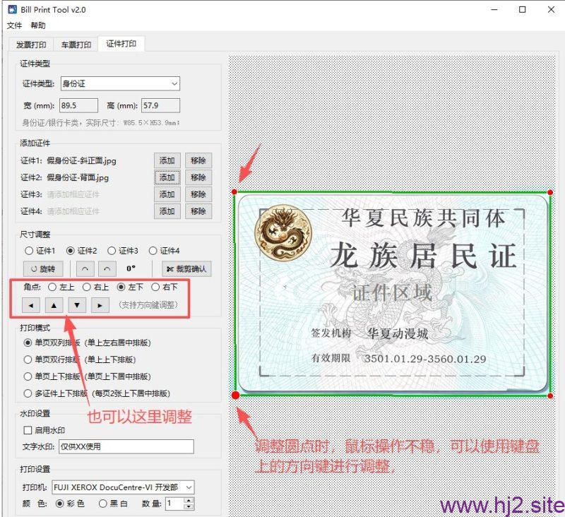The width and height of the screenshot is (565, 517).
Task: Click file name 假身份证-斜正面.jpg
Action: coord(82,161)
